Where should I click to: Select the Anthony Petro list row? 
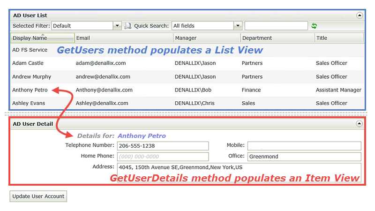(x=187, y=90)
